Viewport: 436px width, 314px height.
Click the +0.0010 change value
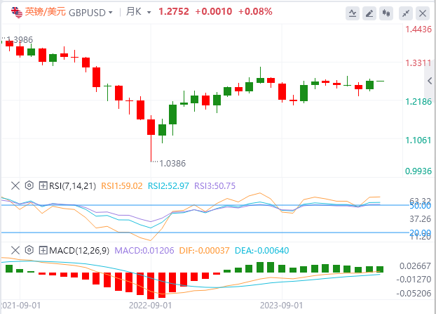pyautogui.click(x=214, y=12)
